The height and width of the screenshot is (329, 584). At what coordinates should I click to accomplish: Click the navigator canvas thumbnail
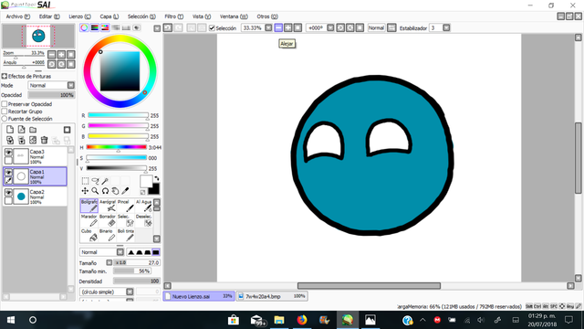pyautogui.click(x=38, y=36)
